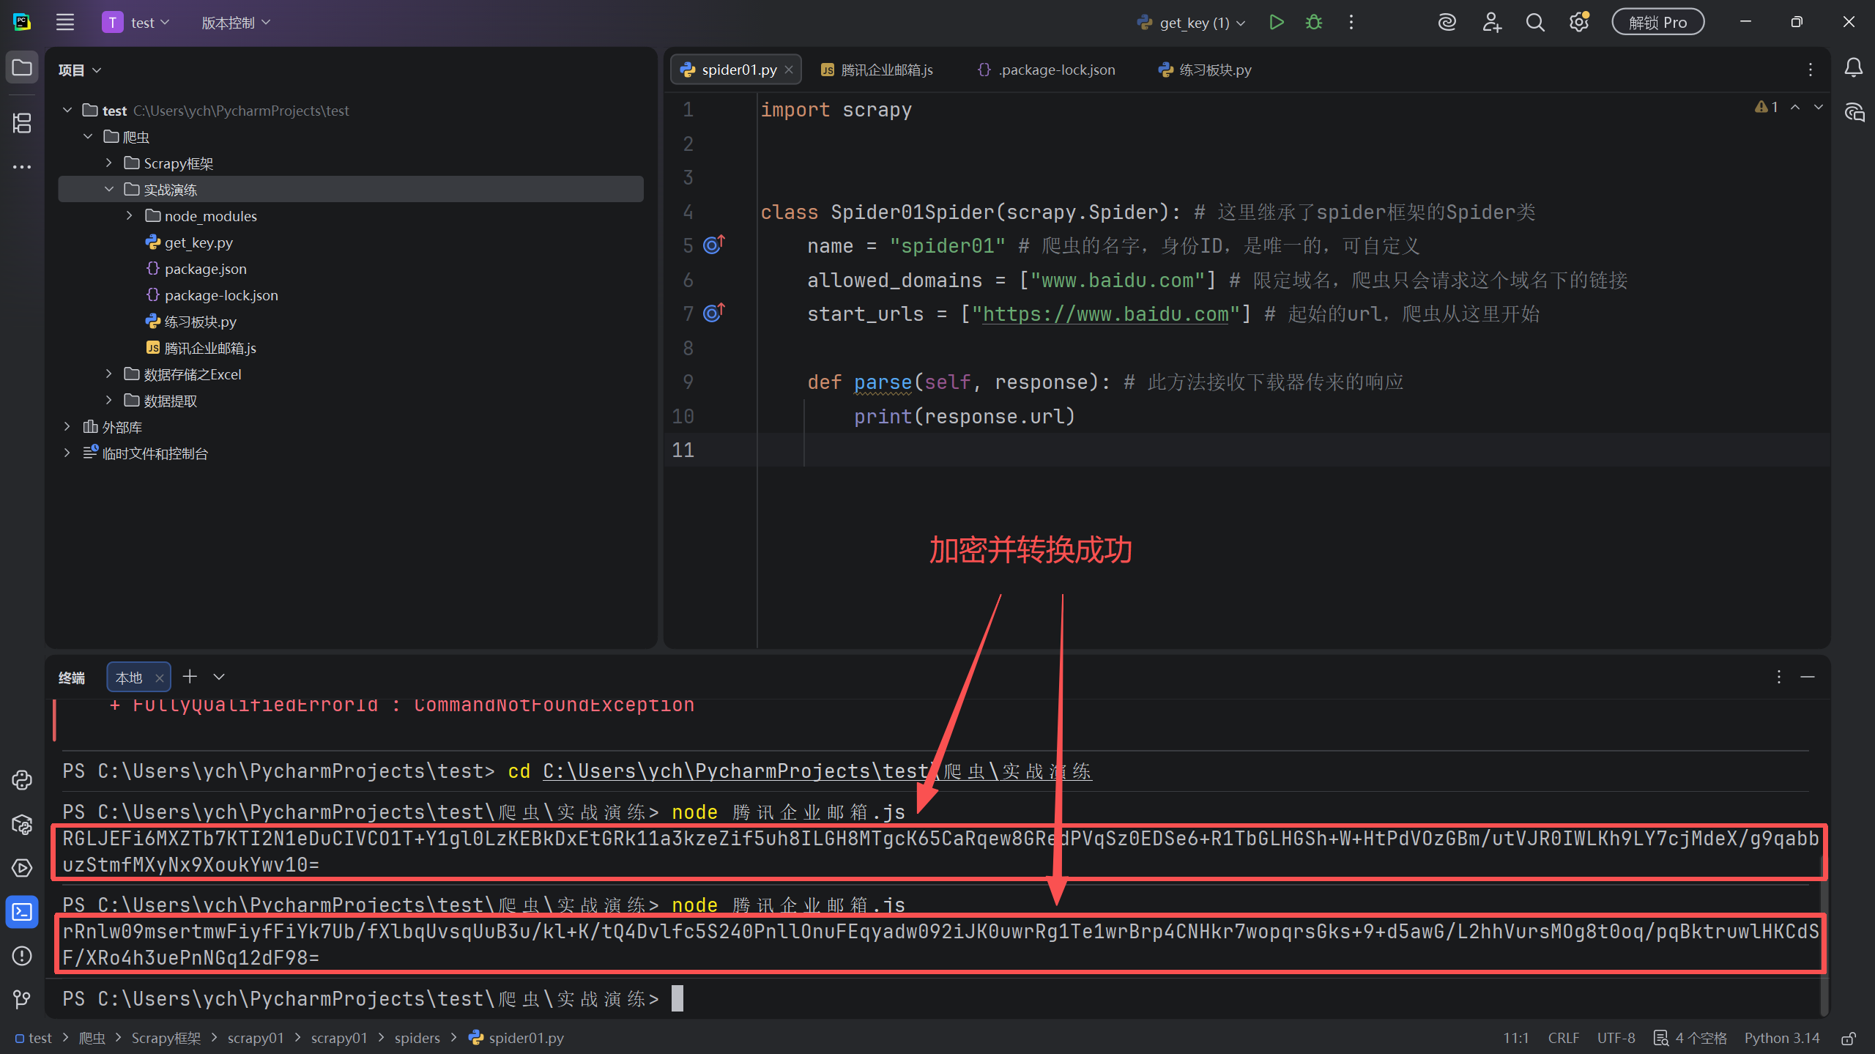Collapse the 爬虫 folder
The height and width of the screenshot is (1054, 1875).
[x=88, y=136]
